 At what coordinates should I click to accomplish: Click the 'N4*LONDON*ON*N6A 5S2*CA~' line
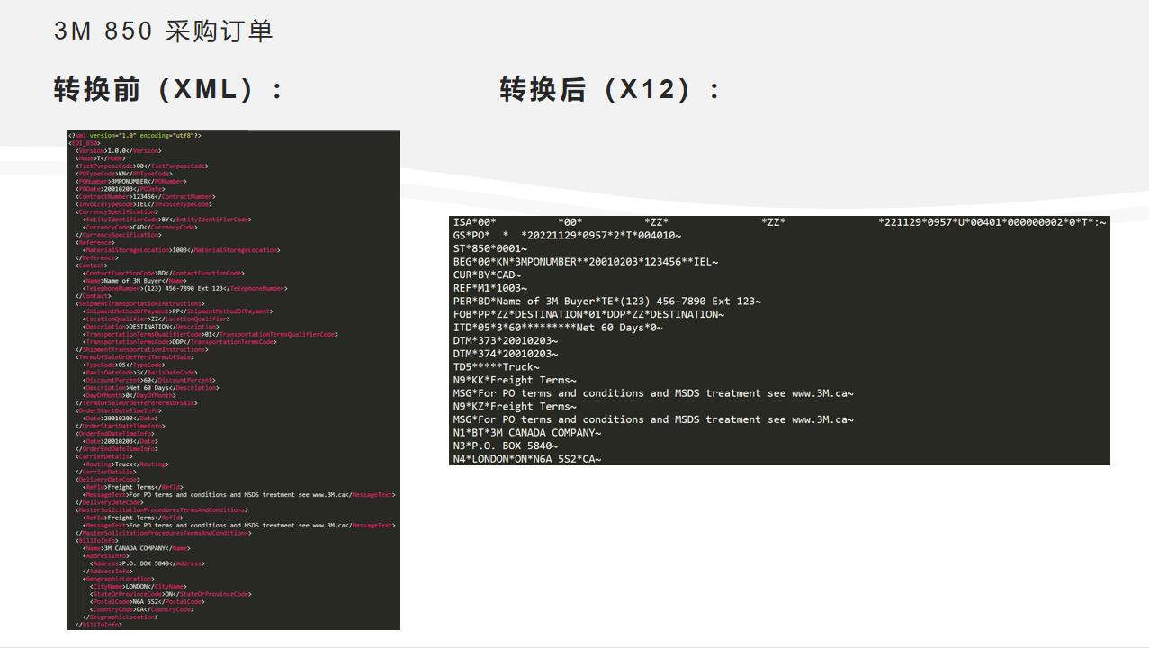coord(526,459)
